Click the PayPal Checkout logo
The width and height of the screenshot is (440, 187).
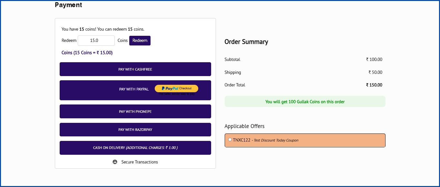176,88
